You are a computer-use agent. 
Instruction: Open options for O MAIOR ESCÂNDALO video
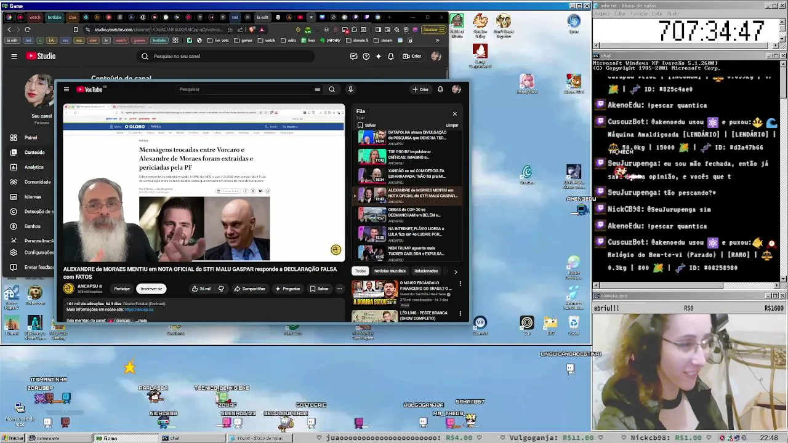[x=460, y=284]
